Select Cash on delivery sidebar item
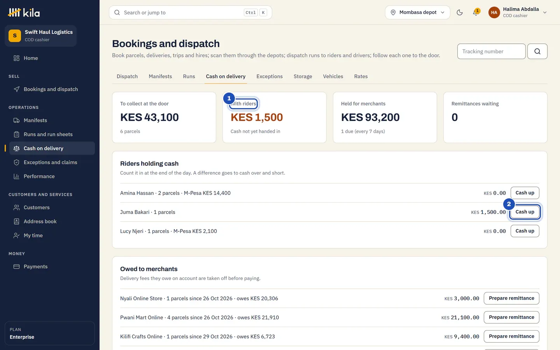560x350 pixels. (x=52, y=148)
